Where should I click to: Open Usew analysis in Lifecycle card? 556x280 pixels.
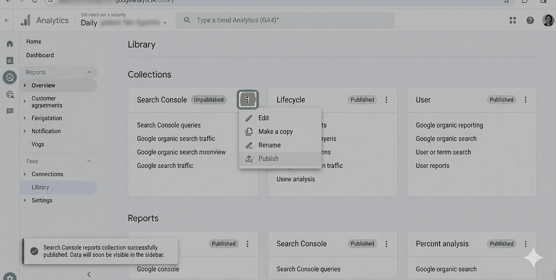click(x=296, y=179)
